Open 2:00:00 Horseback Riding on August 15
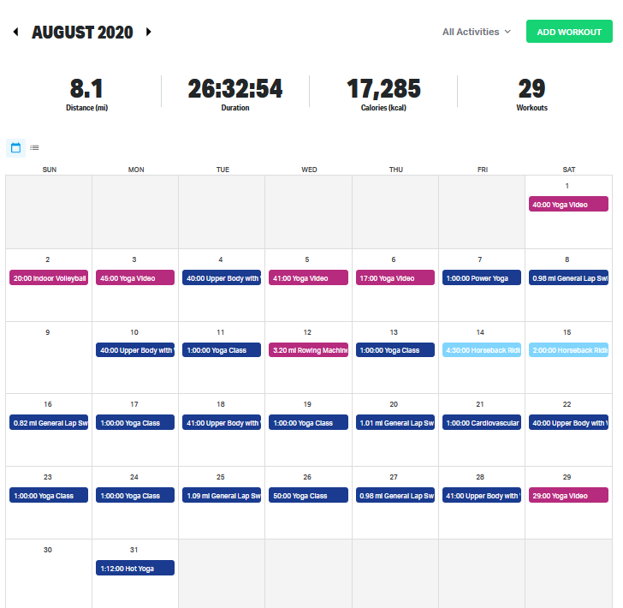 (568, 350)
